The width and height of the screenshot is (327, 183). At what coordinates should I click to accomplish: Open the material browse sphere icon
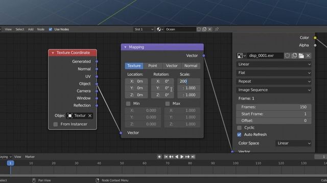pyautogui.click(x=160, y=29)
